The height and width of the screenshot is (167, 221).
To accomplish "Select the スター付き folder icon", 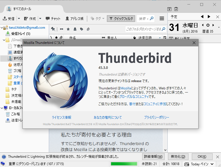I will (x=10, y=77).
